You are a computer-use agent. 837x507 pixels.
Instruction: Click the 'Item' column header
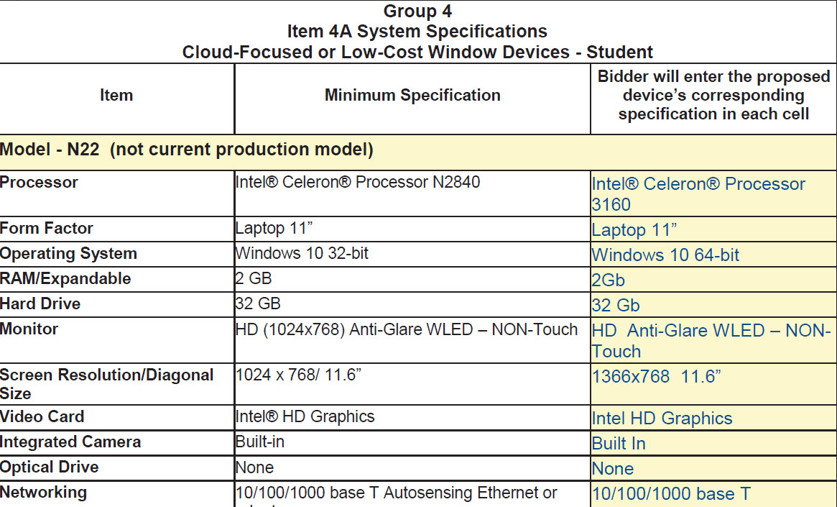click(116, 95)
